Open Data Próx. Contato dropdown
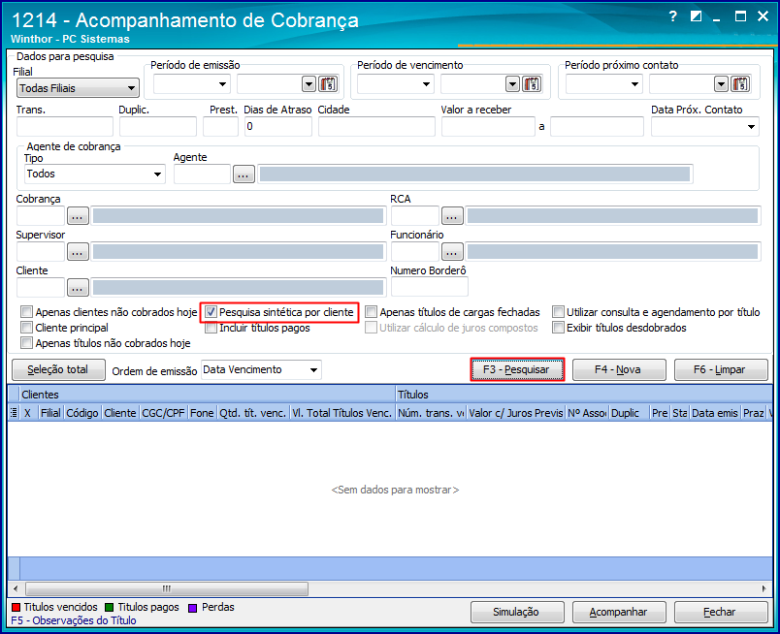This screenshot has height=634, width=780. point(751,127)
